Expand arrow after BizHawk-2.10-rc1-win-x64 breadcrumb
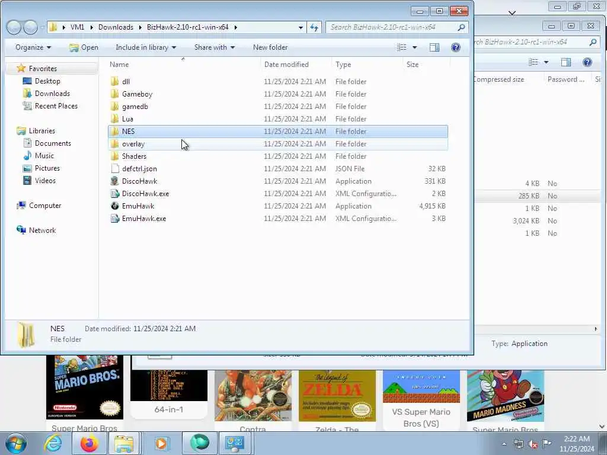Viewport: 607px width, 455px height. coord(235,27)
